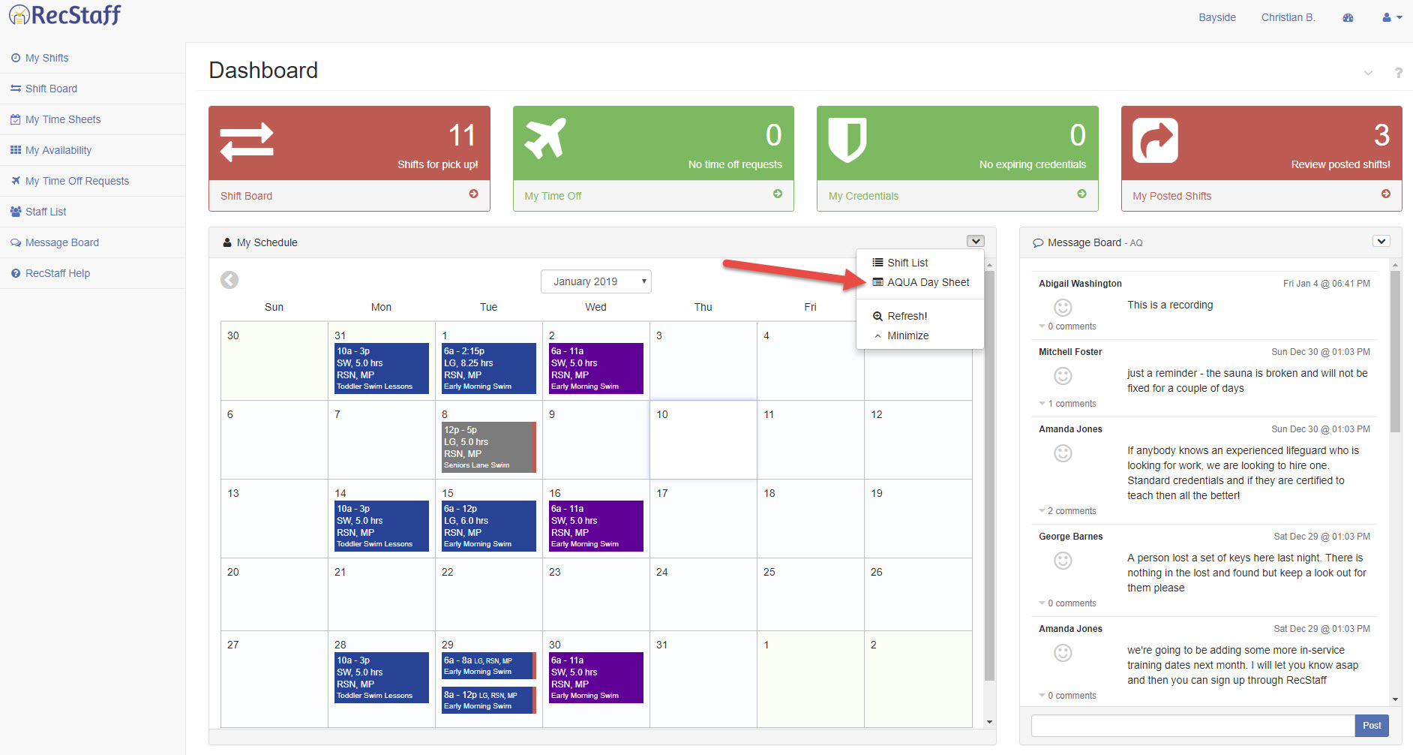Click the My Credentials card link
Image resolution: width=1413 pixels, height=755 pixels.
coord(863,196)
